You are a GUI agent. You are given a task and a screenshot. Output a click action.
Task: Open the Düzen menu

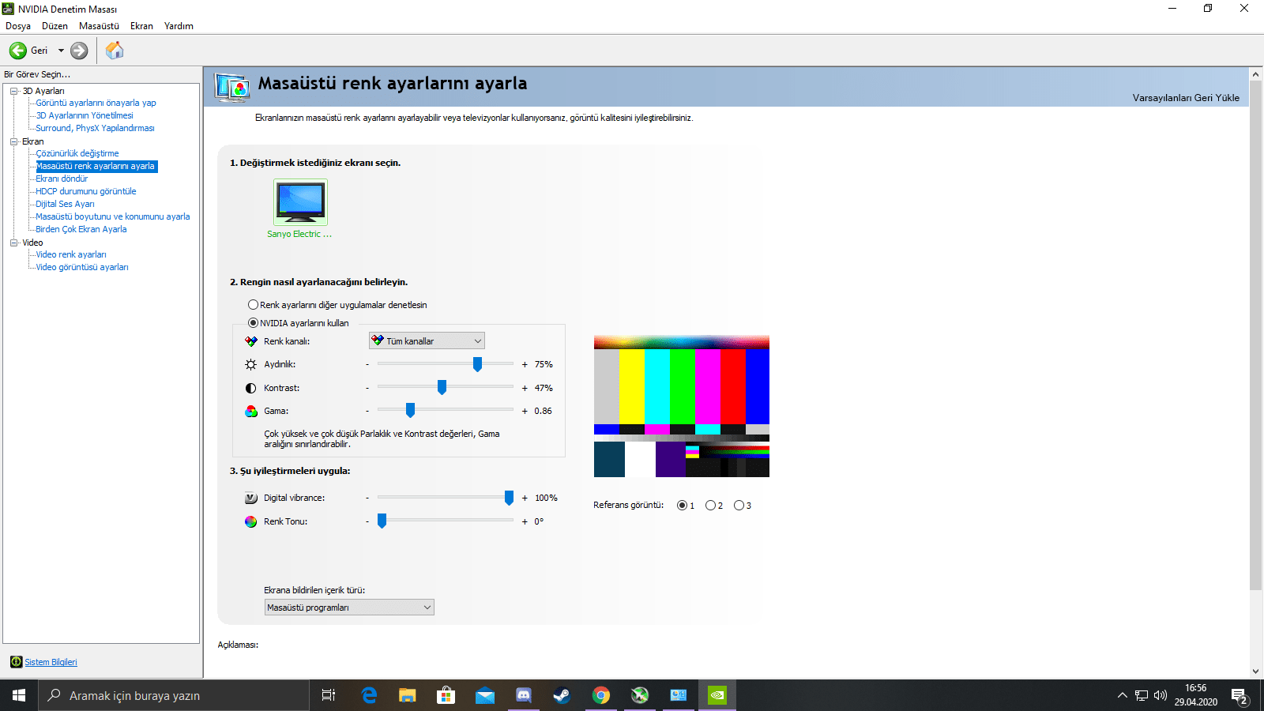[55, 26]
